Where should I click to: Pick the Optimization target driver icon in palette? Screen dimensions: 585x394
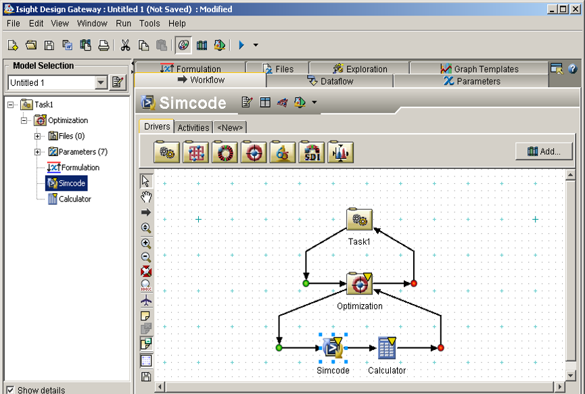(254, 151)
